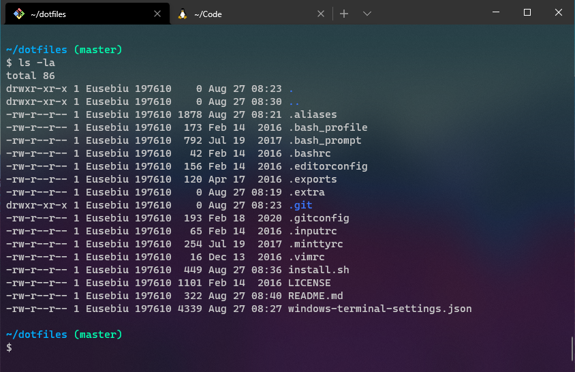The image size is (575, 372).
Task: Click the .vimrc file name
Action: (307, 257)
